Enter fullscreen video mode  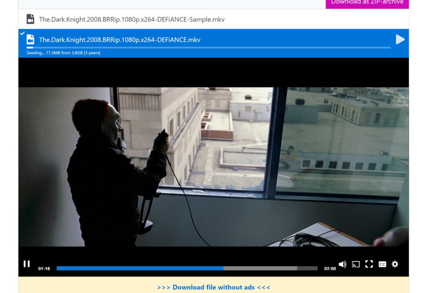click(x=369, y=264)
